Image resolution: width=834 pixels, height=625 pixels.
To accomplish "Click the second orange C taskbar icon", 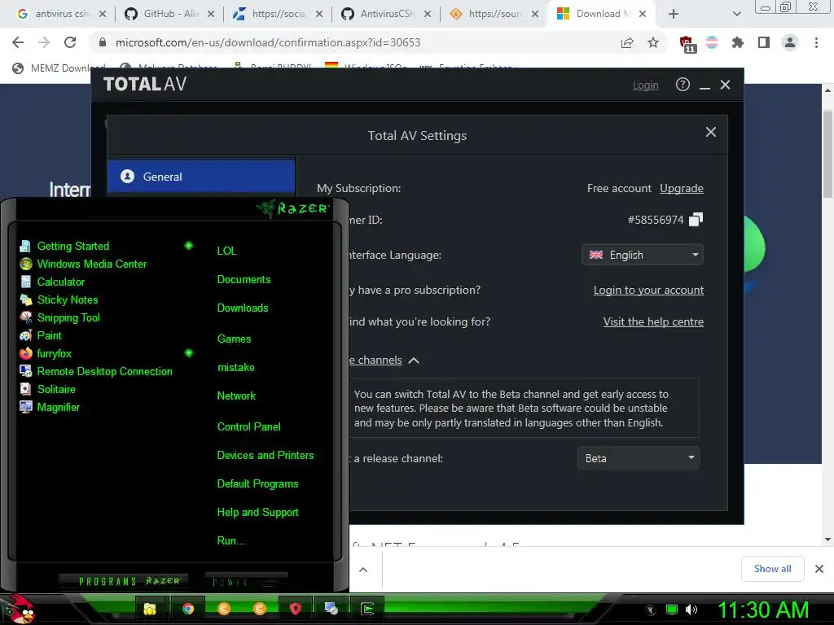I will (x=260, y=609).
